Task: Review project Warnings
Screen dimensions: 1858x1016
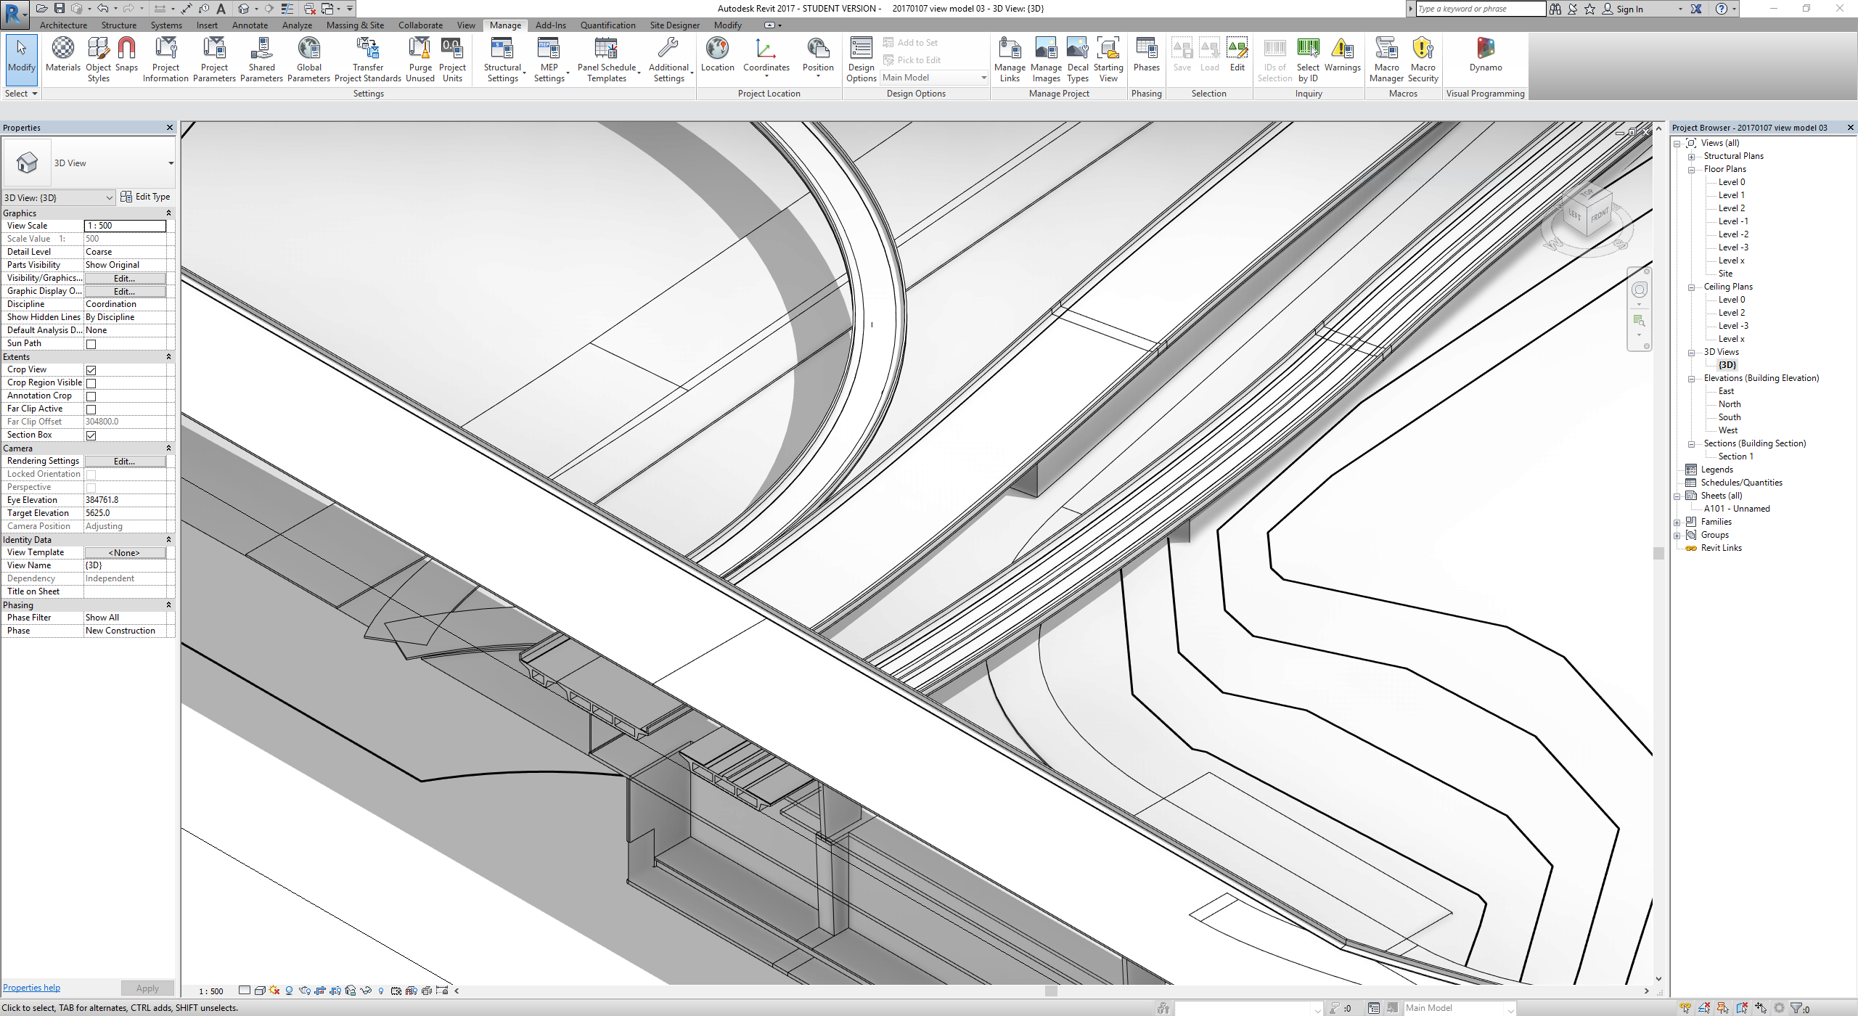Action: (1343, 58)
